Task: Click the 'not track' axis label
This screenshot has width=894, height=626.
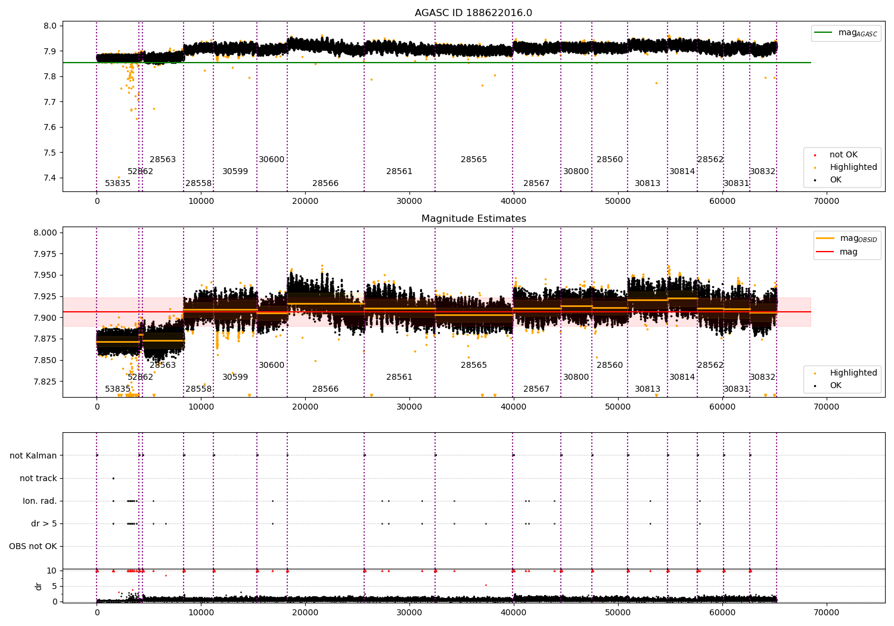Action: [38, 478]
